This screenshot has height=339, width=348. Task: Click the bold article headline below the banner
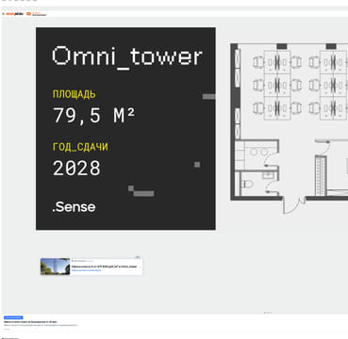tap(30, 322)
